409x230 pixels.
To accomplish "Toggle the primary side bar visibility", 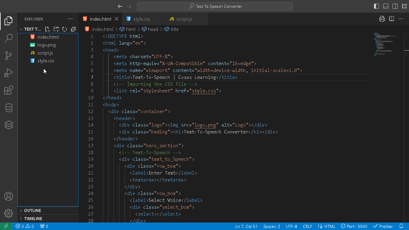I will coord(377,6).
